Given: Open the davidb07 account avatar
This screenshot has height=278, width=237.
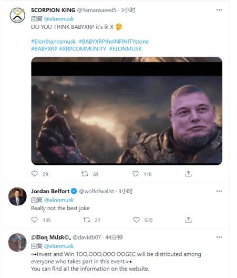Looking at the screenshot, I should point(17,242).
